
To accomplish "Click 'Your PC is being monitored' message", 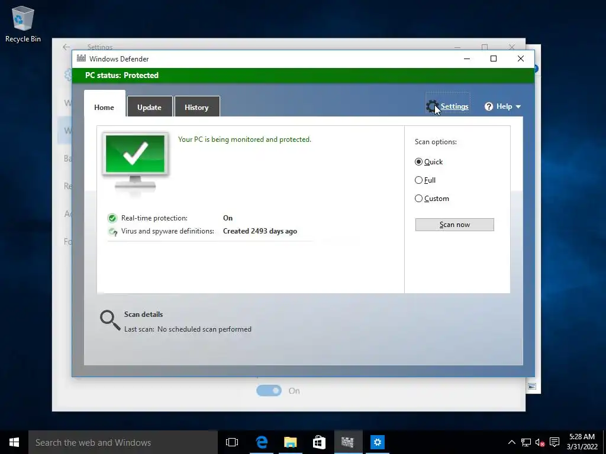I will point(244,140).
